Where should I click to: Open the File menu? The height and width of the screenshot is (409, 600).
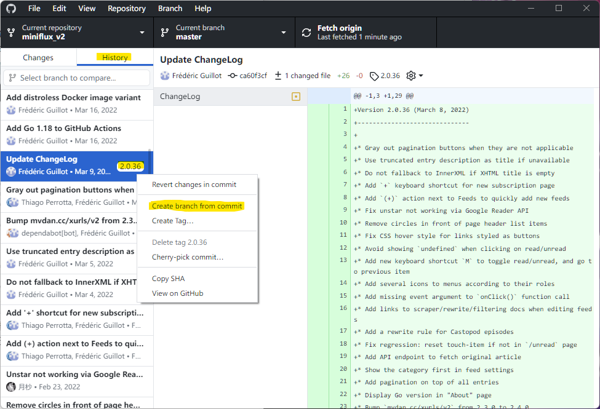(x=34, y=9)
